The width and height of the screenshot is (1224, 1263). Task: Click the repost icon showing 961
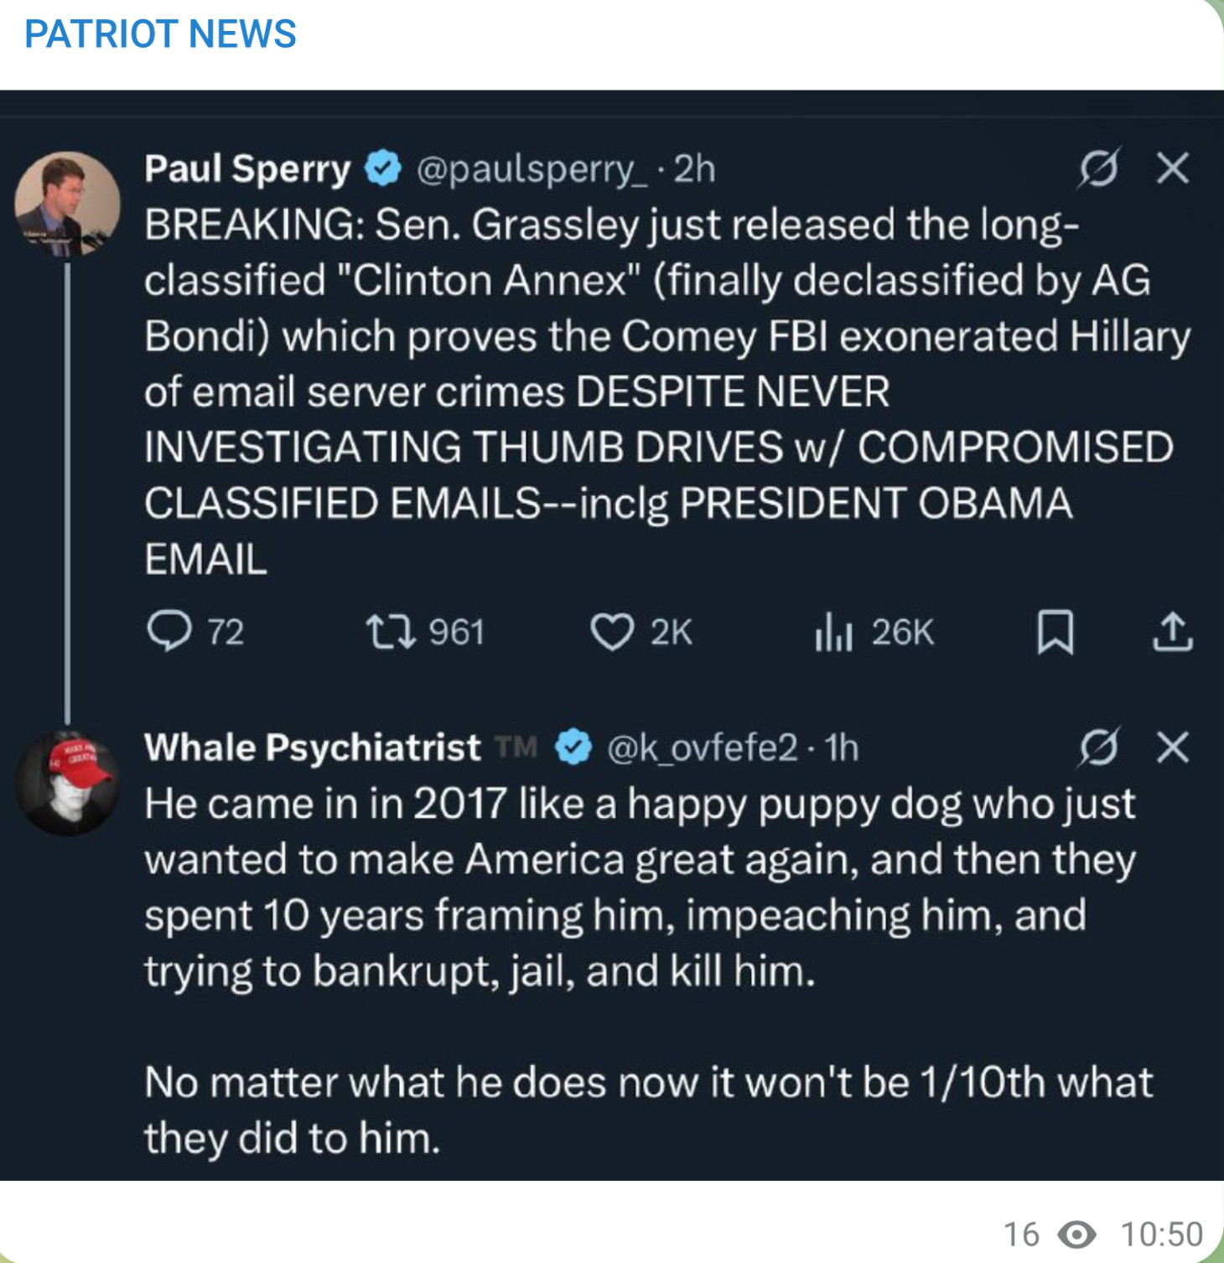tap(391, 632)
